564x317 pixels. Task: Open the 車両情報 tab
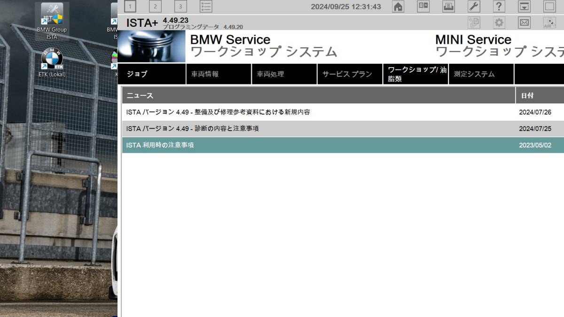[219, 74]
